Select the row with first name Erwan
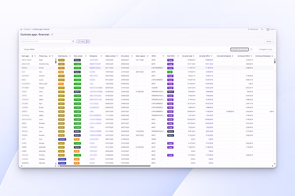295x196 pixels. 147,108
